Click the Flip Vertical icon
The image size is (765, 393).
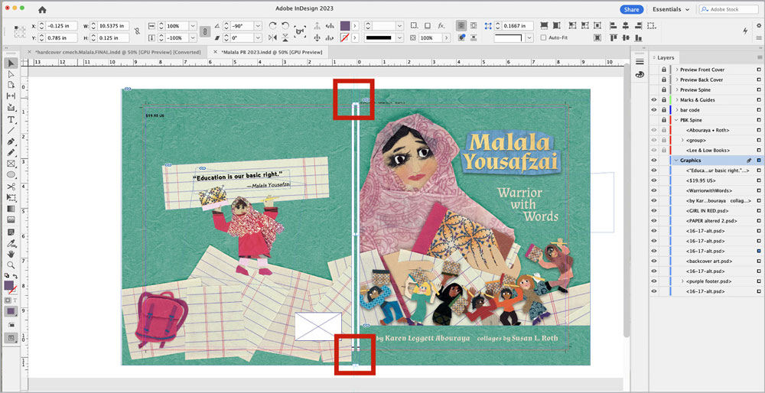click(285, 37)
